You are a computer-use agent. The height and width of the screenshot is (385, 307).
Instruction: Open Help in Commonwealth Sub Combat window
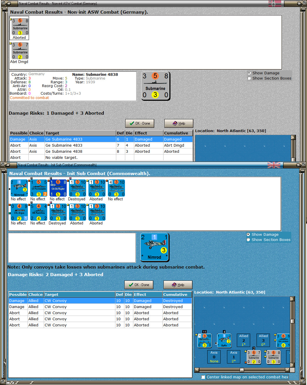178,285
